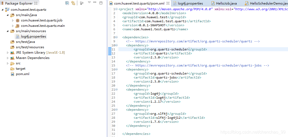Click the project icon for com.huawei.test.quartz
Image resolution: width=288 pixels, height=137 pixels.
(7, 9)
